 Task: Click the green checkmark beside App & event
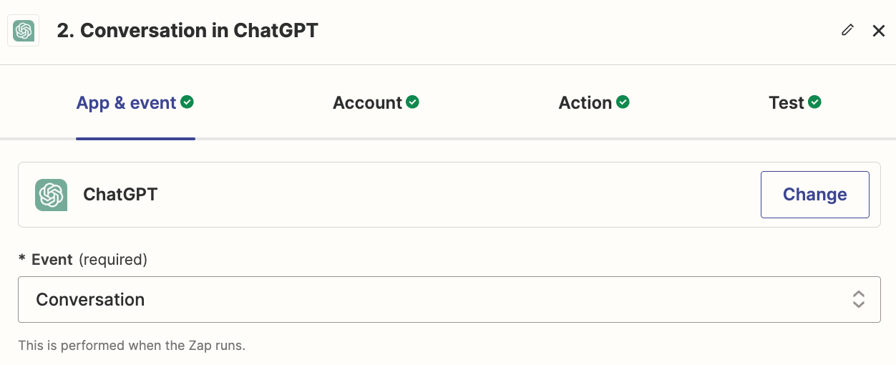click(188, 102)
